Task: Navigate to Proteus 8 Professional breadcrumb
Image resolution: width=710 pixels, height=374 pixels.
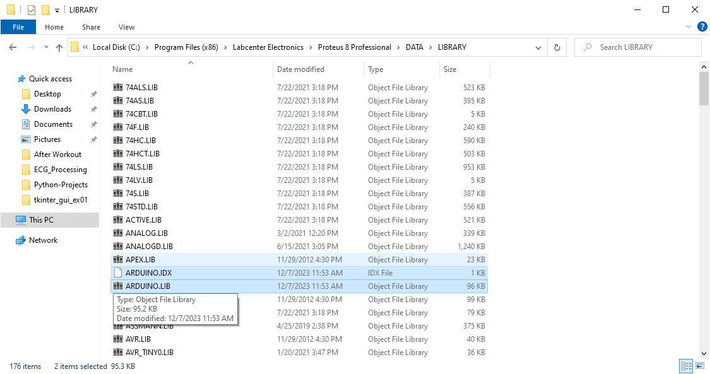Action: (x=354, y=47)
